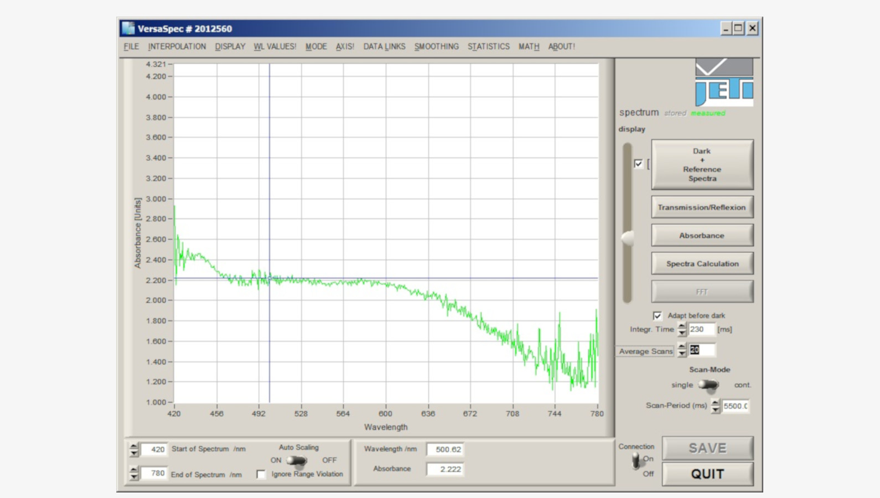Toggle the Auto Scaling switch
880x498 pixels.
point(297,460)
